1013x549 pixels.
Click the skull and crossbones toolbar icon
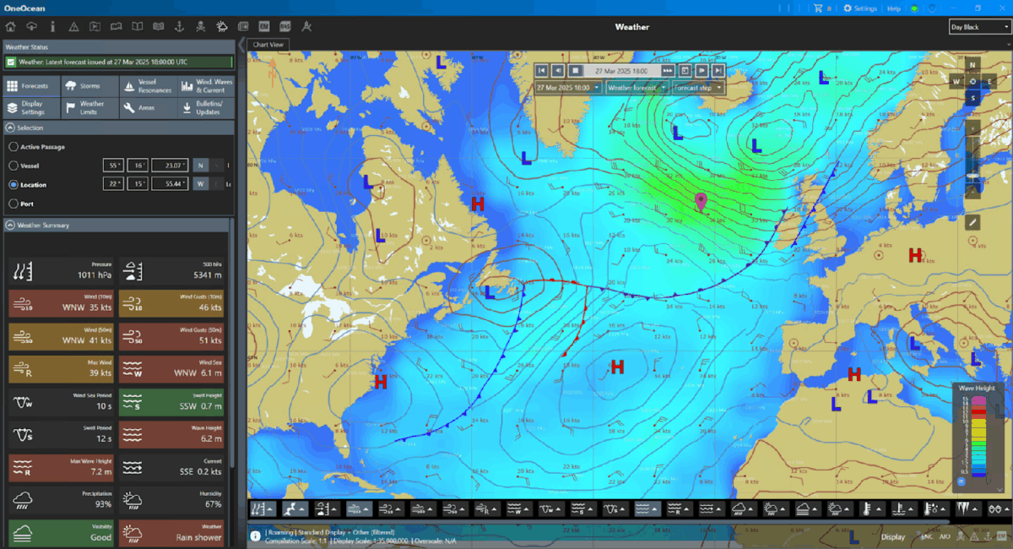coord(199,27)
